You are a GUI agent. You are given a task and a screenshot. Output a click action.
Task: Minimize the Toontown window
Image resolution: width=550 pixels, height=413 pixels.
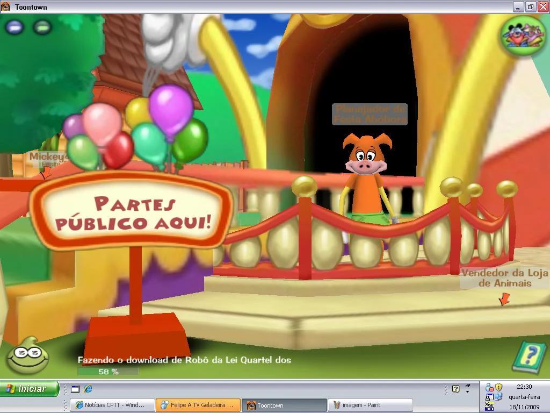[518, 6]
